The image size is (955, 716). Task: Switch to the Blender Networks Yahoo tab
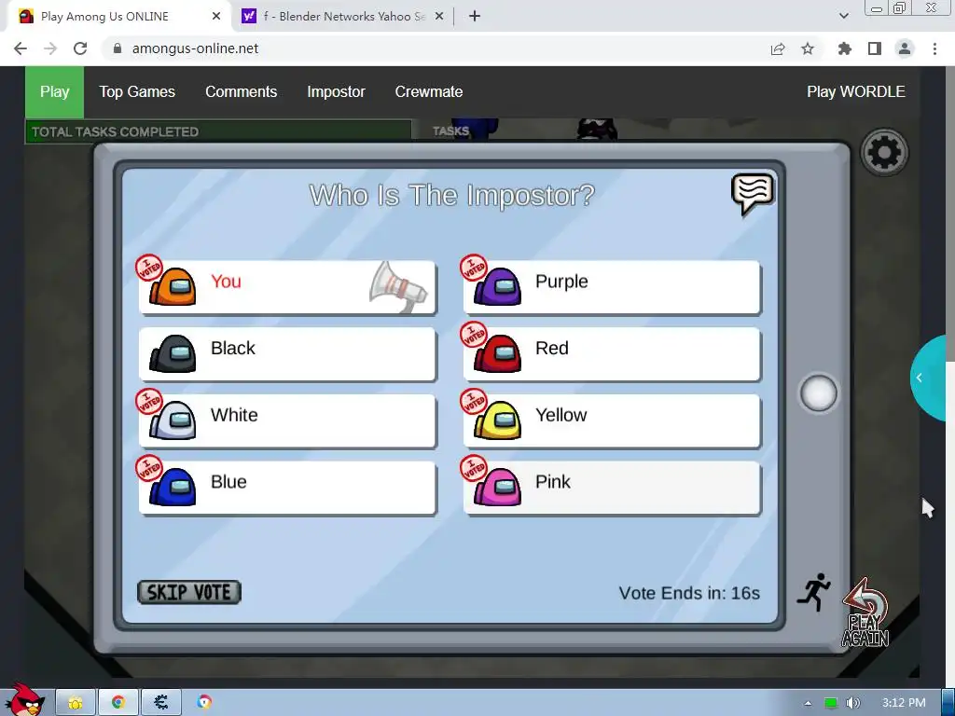(x=343, y=17)
